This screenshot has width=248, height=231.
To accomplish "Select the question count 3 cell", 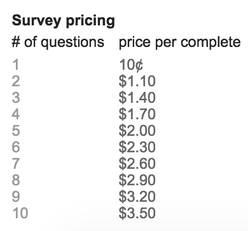I will pyautogui.click(x=16, y=98).
